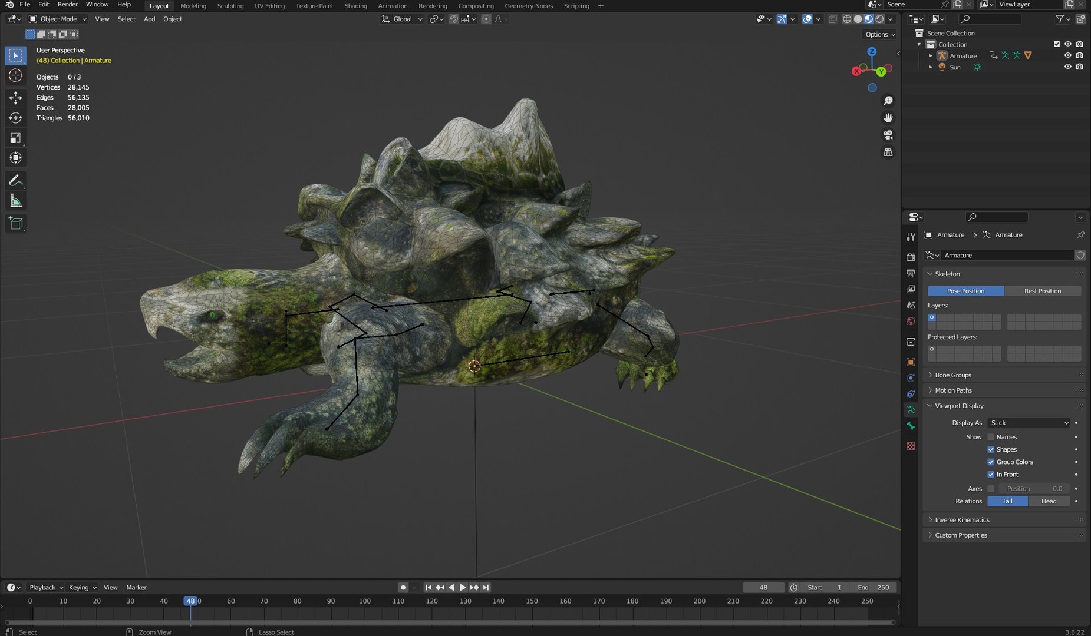The height and width of the screenshot is (636, 1091).
Task: Select the Move tool
Action: [16, 98]
